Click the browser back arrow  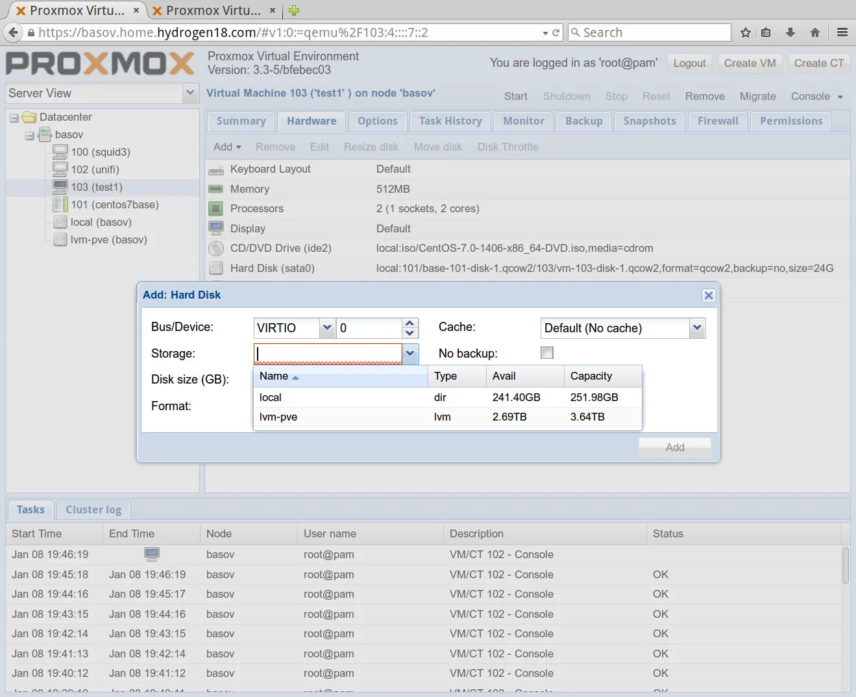(x=12, y=32)
